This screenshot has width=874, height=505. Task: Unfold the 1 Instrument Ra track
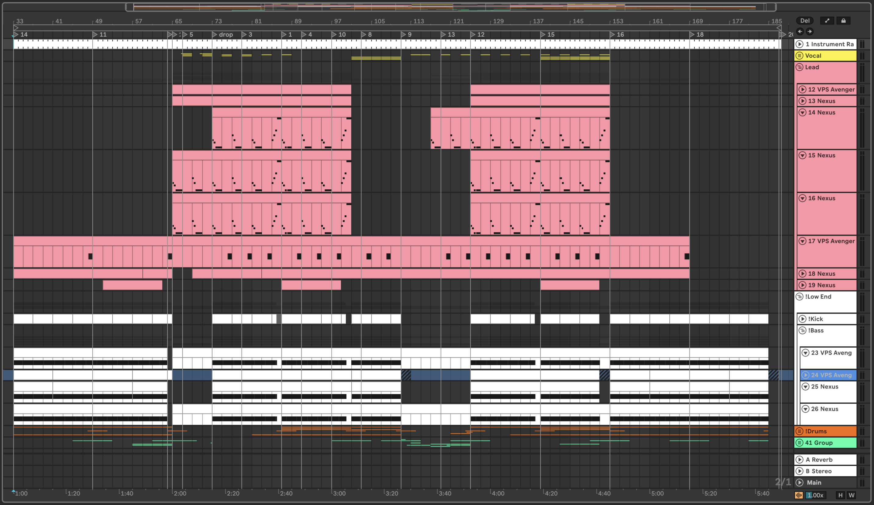point(799,44)
